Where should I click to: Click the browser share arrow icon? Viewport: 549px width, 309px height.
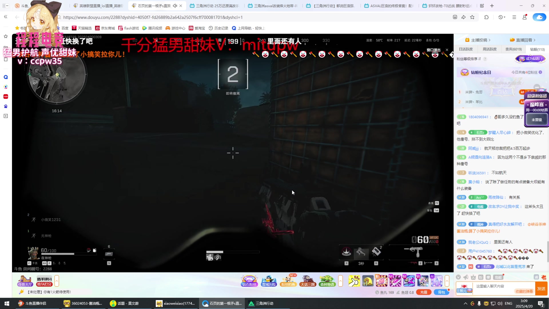[x=464, y=17]
